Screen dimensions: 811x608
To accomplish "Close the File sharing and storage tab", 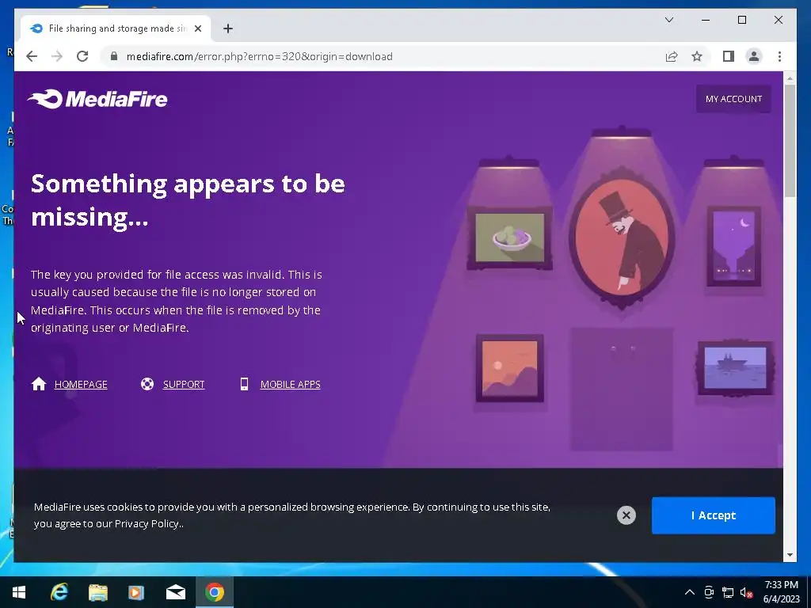I will [x=197, y=28].
